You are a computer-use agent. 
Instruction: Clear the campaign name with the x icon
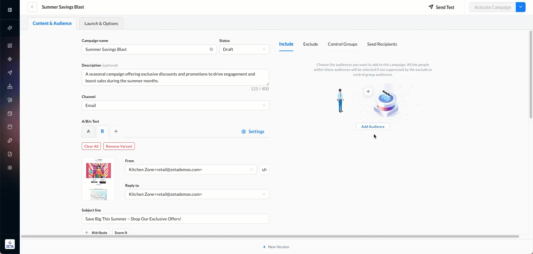click(211, 49)
